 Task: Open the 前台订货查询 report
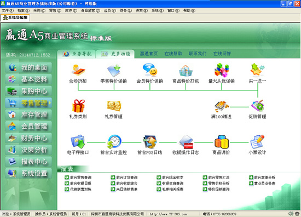[x=124, y=178]
